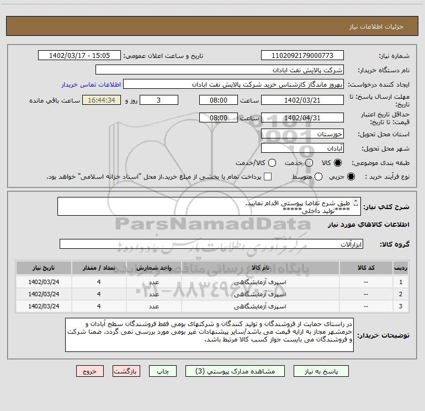Click the buyer notes توضیحات خریدار text box
The width and height of the screenshot is (425, 411).
pyautogui.click(x=209, y=335)
